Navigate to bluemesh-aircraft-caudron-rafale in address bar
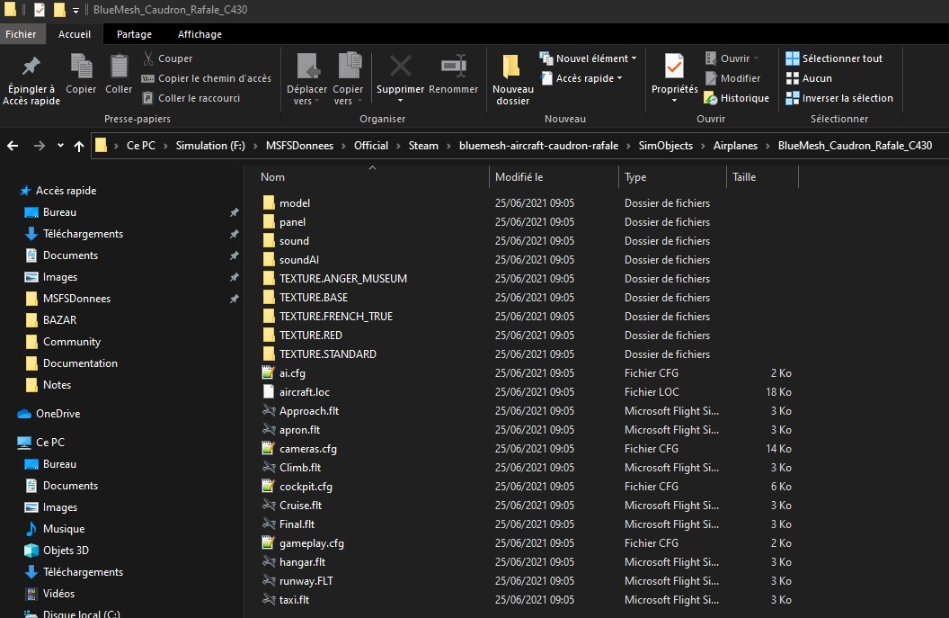Viewport: 949px width, 618px height. point(538,146)
